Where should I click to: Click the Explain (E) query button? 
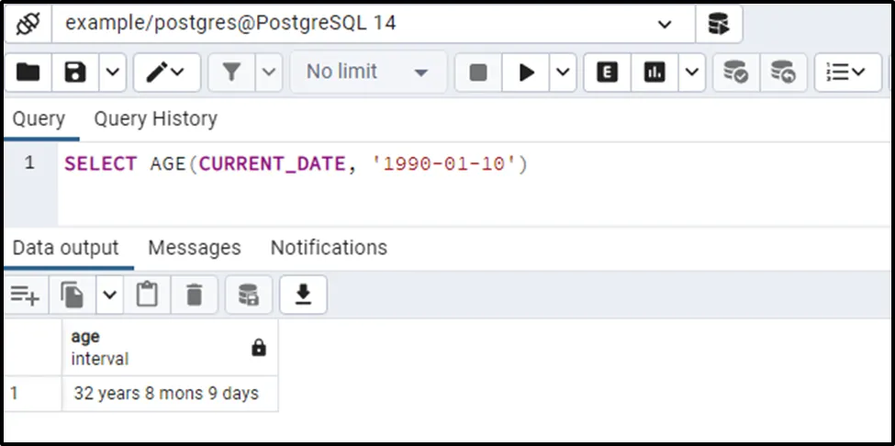tap(607, 72)
